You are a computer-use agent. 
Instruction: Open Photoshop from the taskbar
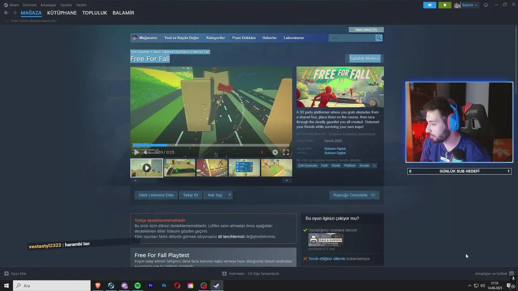(x=164, y=286)
